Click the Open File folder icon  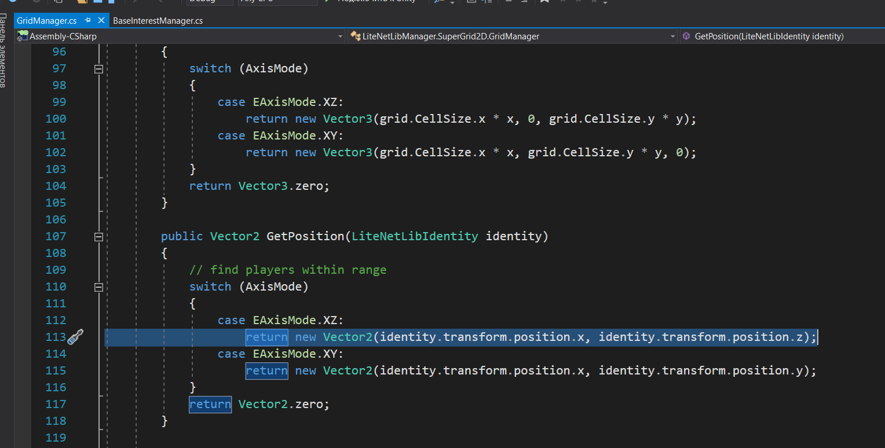coord(82,2)
